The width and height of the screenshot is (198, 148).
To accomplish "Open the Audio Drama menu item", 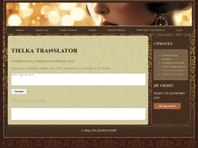I will pyautogui.click(x=68, y=30).
